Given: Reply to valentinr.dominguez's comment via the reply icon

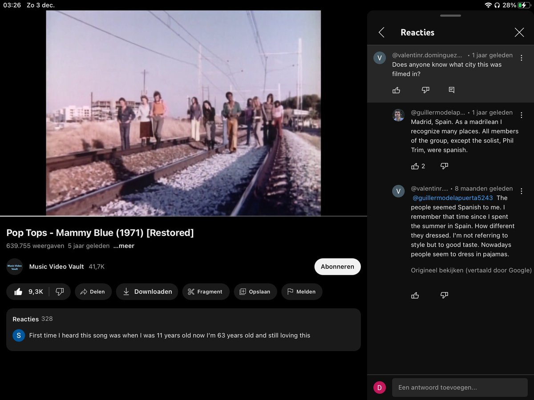Looking at the screenshot, I should pyautogui.click(x=451, y=90).
